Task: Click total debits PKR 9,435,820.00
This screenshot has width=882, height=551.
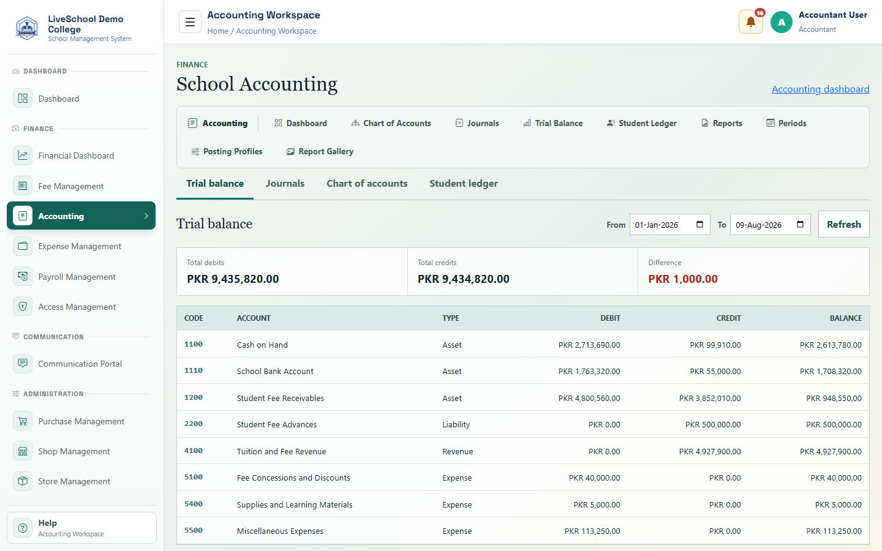Action: [233, 279]
